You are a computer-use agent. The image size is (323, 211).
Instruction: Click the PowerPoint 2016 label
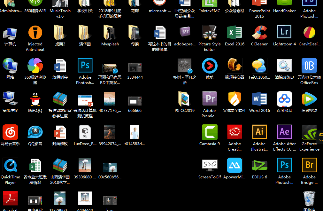coord(259,13)
